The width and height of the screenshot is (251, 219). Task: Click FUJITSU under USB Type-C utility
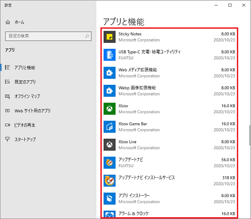tap(126, 58)
